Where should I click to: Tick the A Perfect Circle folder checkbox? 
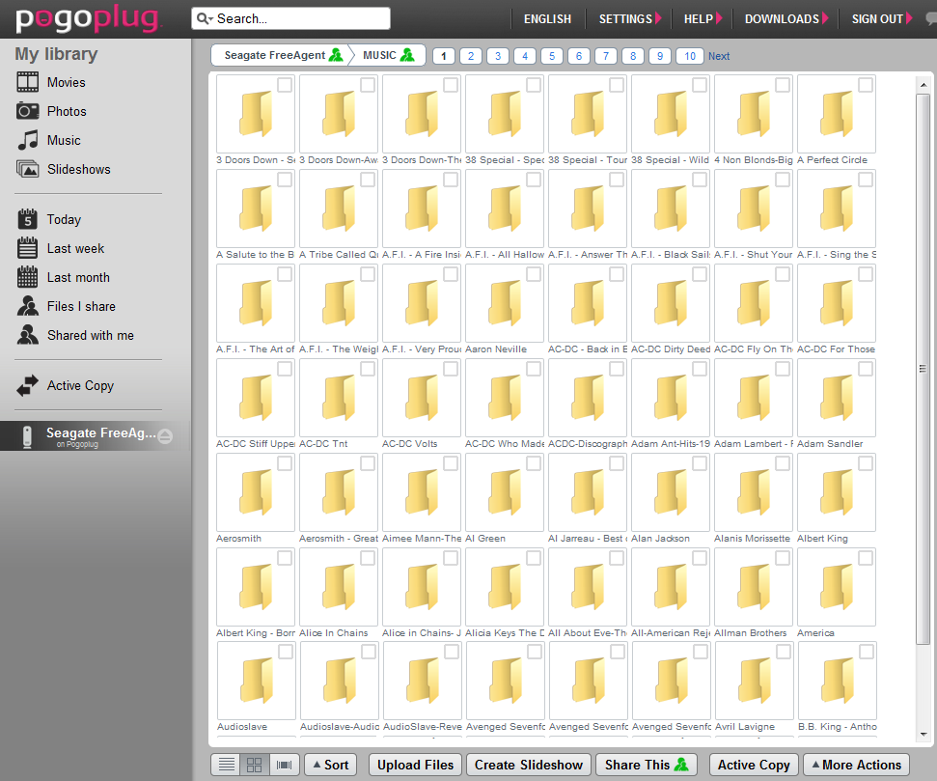pos(866,85)
